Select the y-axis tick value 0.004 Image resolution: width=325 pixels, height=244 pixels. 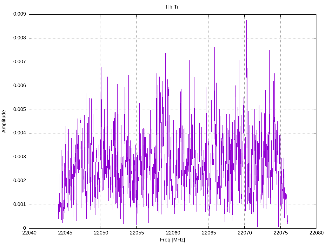[20, 133]
